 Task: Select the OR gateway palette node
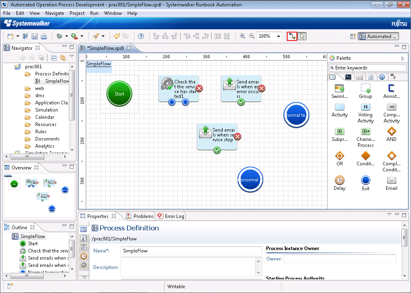pyautogui.click(x=339, y=159)
